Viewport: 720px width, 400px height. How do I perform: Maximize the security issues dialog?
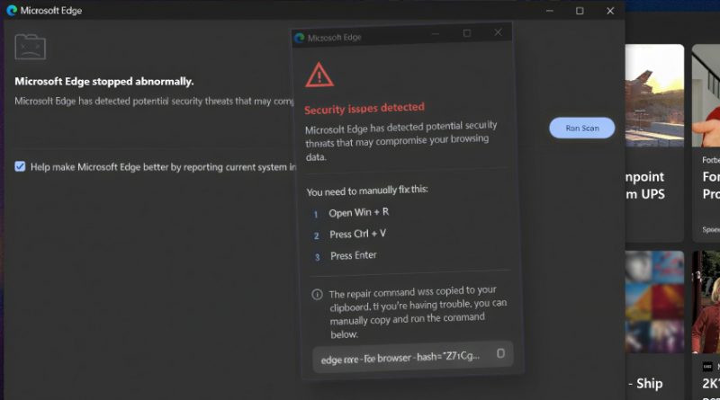(466, 33)
